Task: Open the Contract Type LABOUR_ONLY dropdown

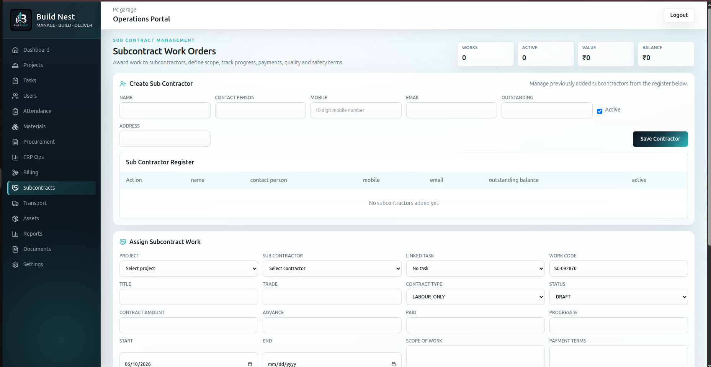Action: tap(475, 297)
